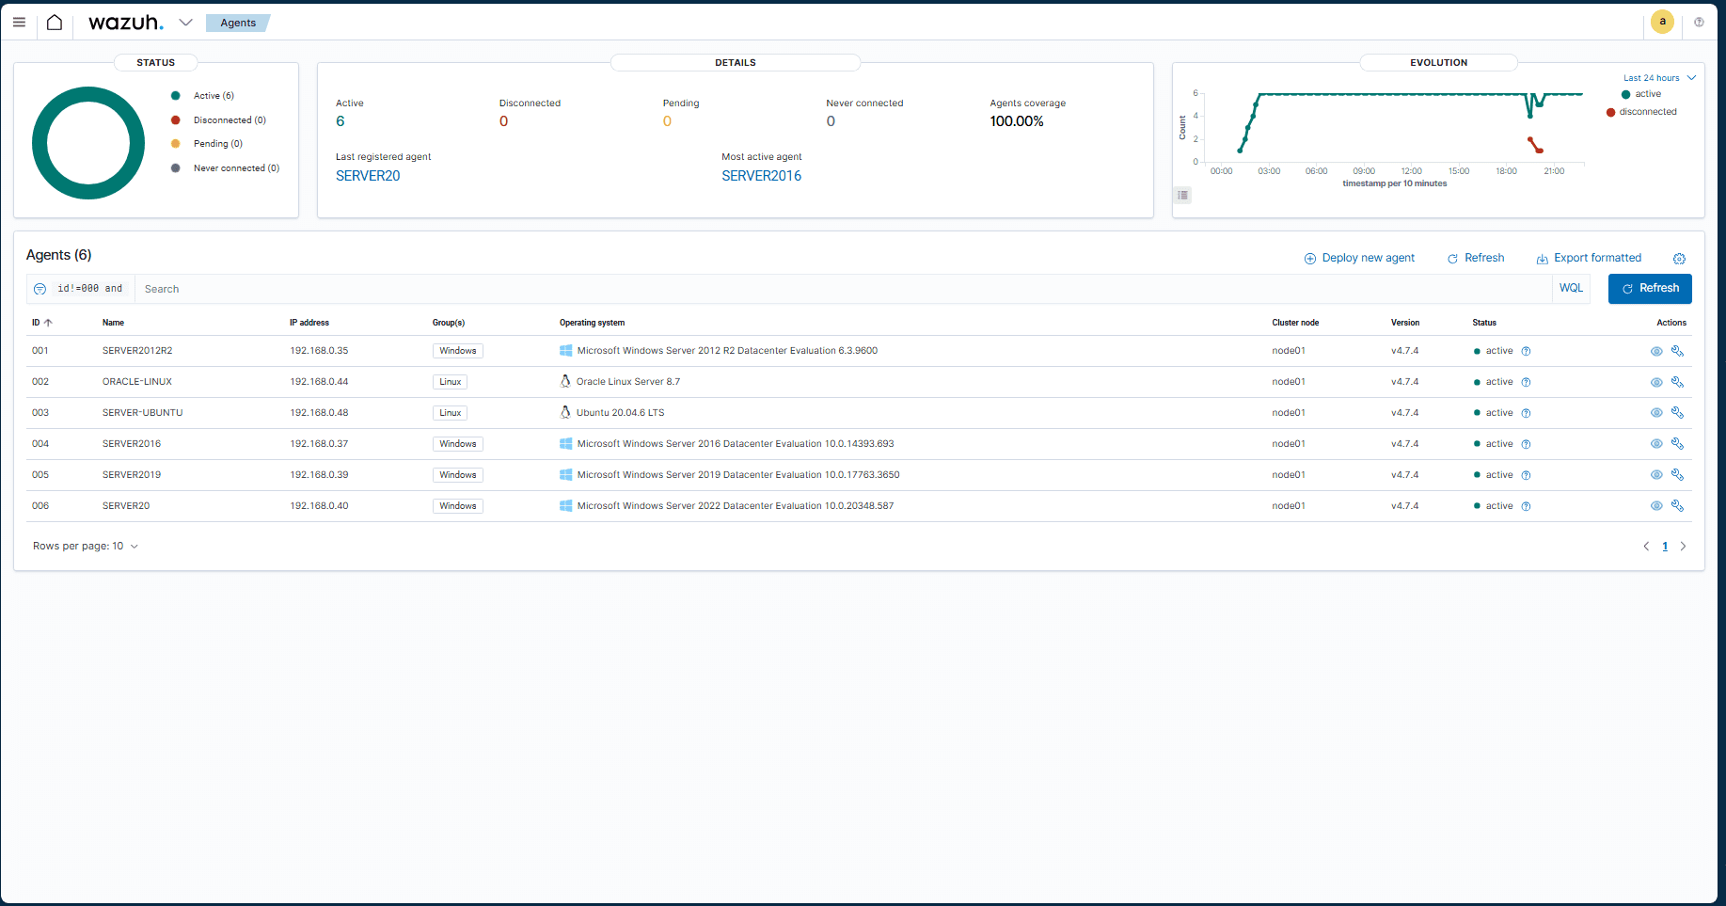Image resolution: width=1726 pixels, height=906 pixels.
Task: Click the chart legend list icon
Action: point(1183,195)
